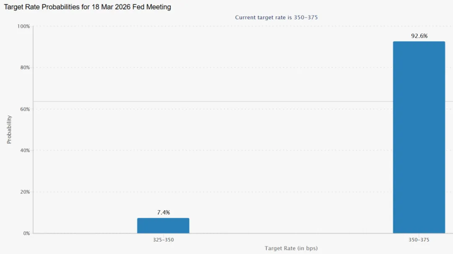
Task: Click the 350-375 x-axis label
Action: 419,240
